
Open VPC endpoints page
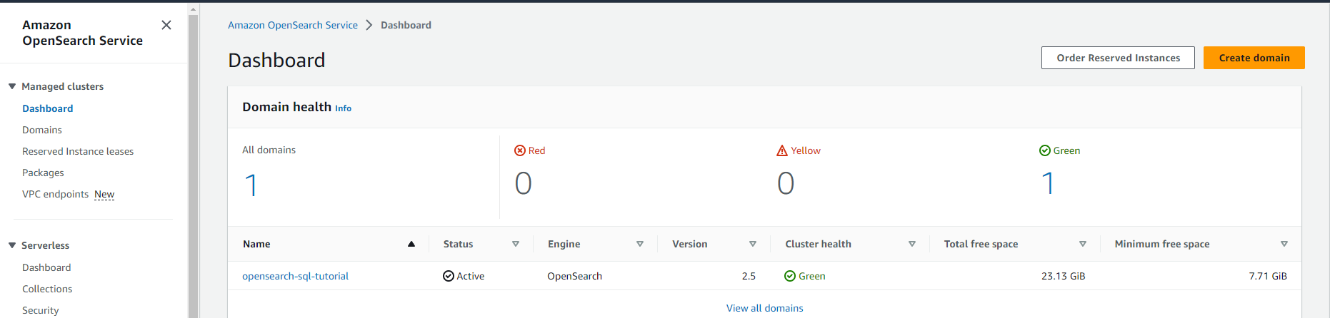coord(55,194)
